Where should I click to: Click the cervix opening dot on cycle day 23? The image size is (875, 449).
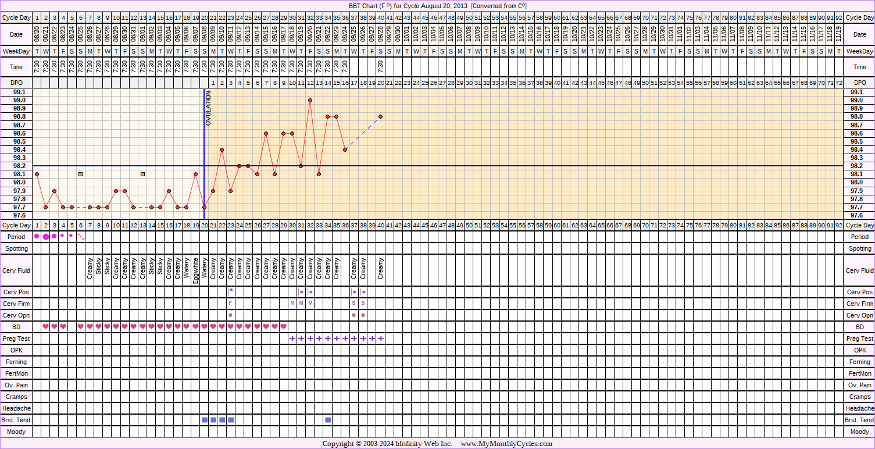pos(231,315)
